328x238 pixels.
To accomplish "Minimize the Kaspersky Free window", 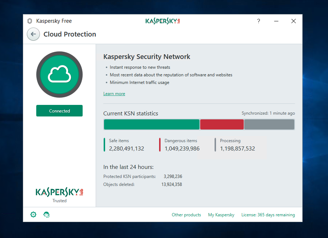I will [x=276, y=21].
